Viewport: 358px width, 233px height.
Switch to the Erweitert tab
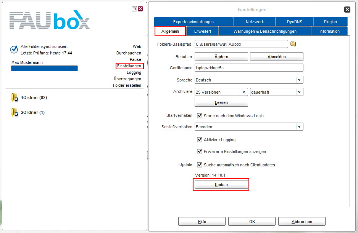[x=203, y=31]
